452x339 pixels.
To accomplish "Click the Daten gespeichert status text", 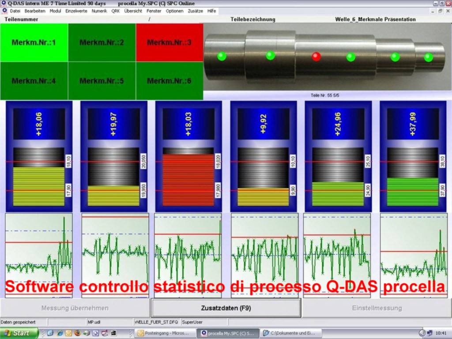I will (x=18, y=322).
